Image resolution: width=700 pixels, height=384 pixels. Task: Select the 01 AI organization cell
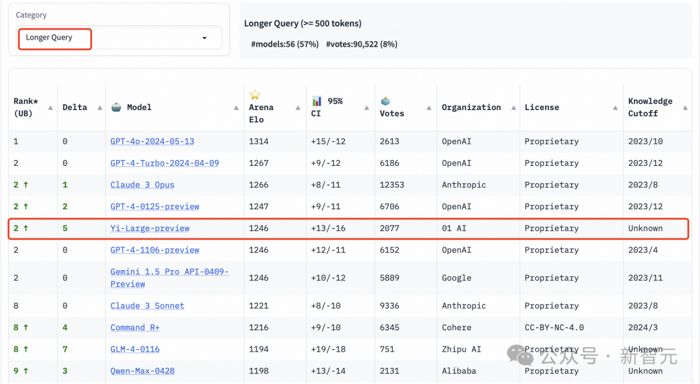(x=454, y=229)
